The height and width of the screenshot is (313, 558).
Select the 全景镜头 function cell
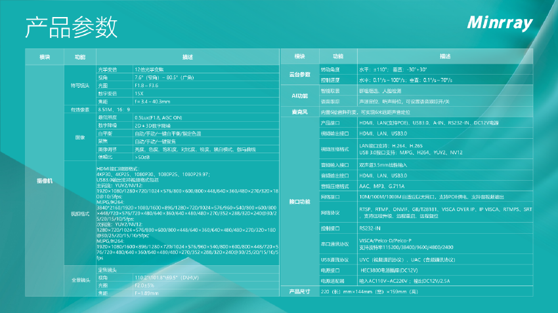coord(79,281)
